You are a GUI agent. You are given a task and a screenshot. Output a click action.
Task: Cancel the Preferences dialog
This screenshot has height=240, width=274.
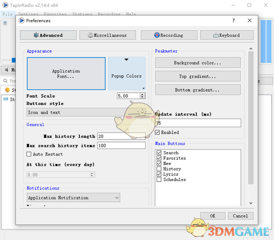[x=241, y=216]
